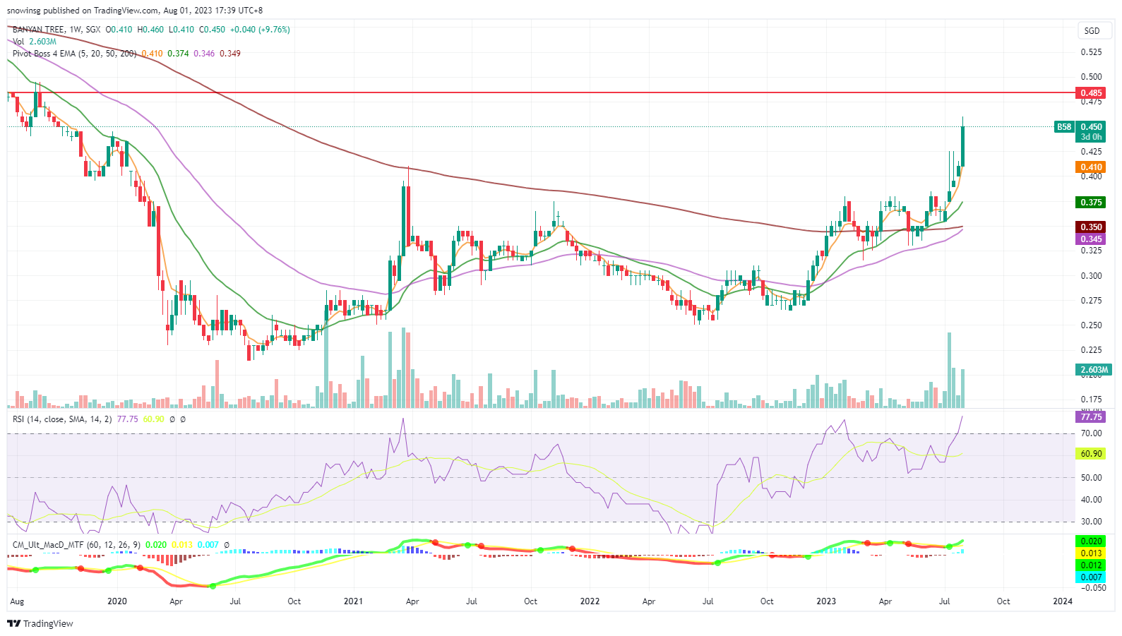Click the orange 0.410 EMA price label
Screen dimensions: 1122x636
tap(1091, 167)
